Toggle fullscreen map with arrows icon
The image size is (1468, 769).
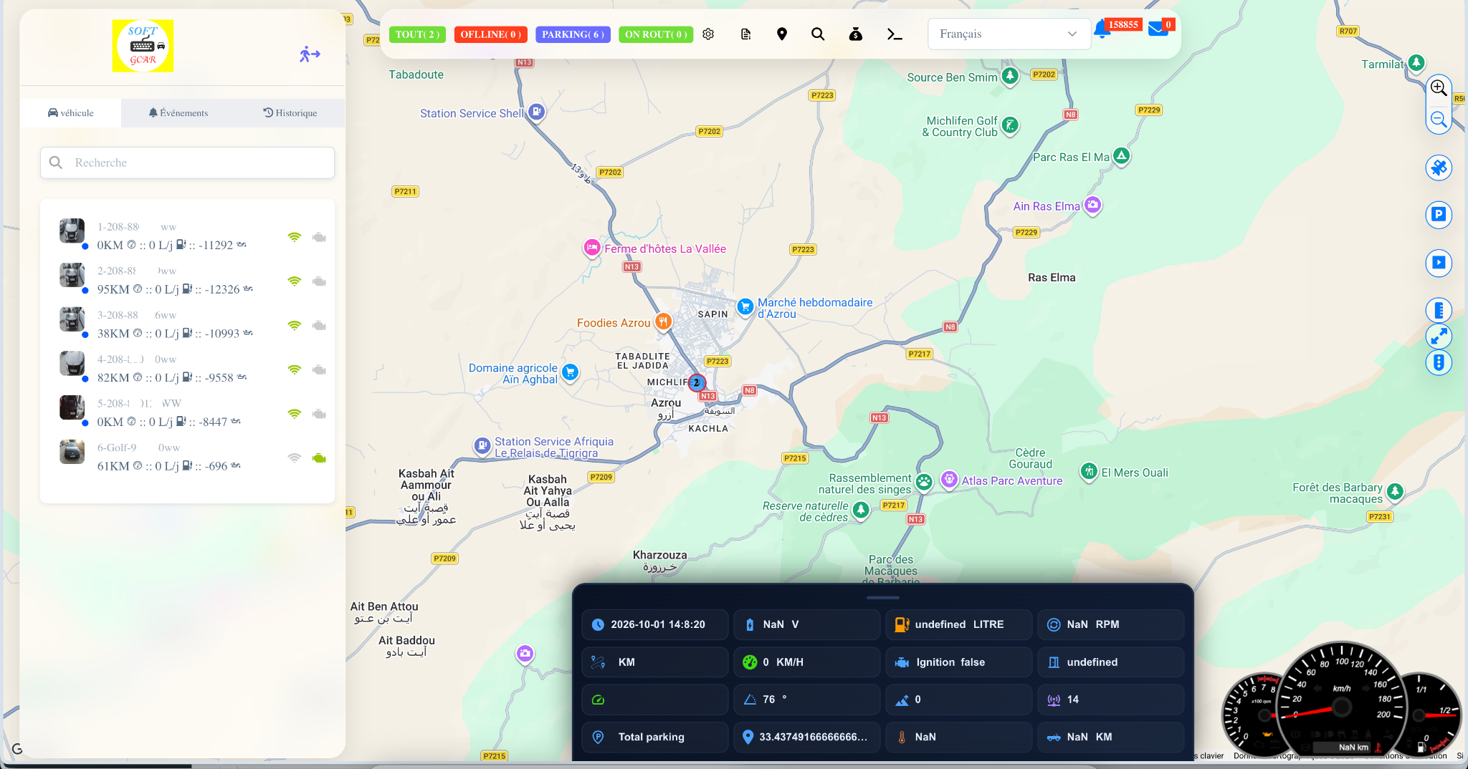click(x=1439, y=337)
